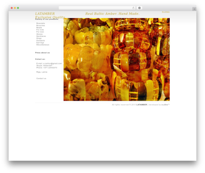
Task: Click the LATAMBER link in the footer
Action: pos(141,105)
